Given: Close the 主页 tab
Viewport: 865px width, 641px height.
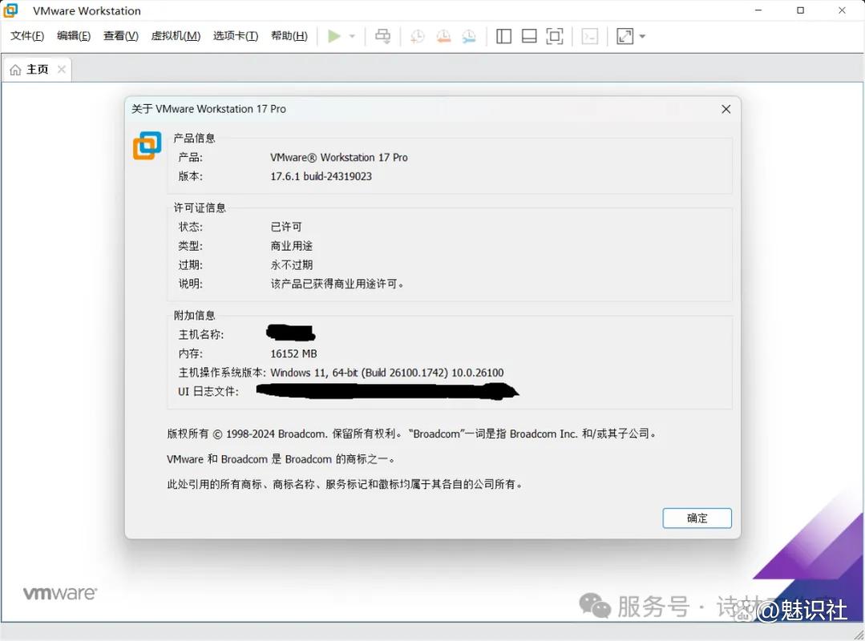Looking at the screenshot, I should (61, 69).
